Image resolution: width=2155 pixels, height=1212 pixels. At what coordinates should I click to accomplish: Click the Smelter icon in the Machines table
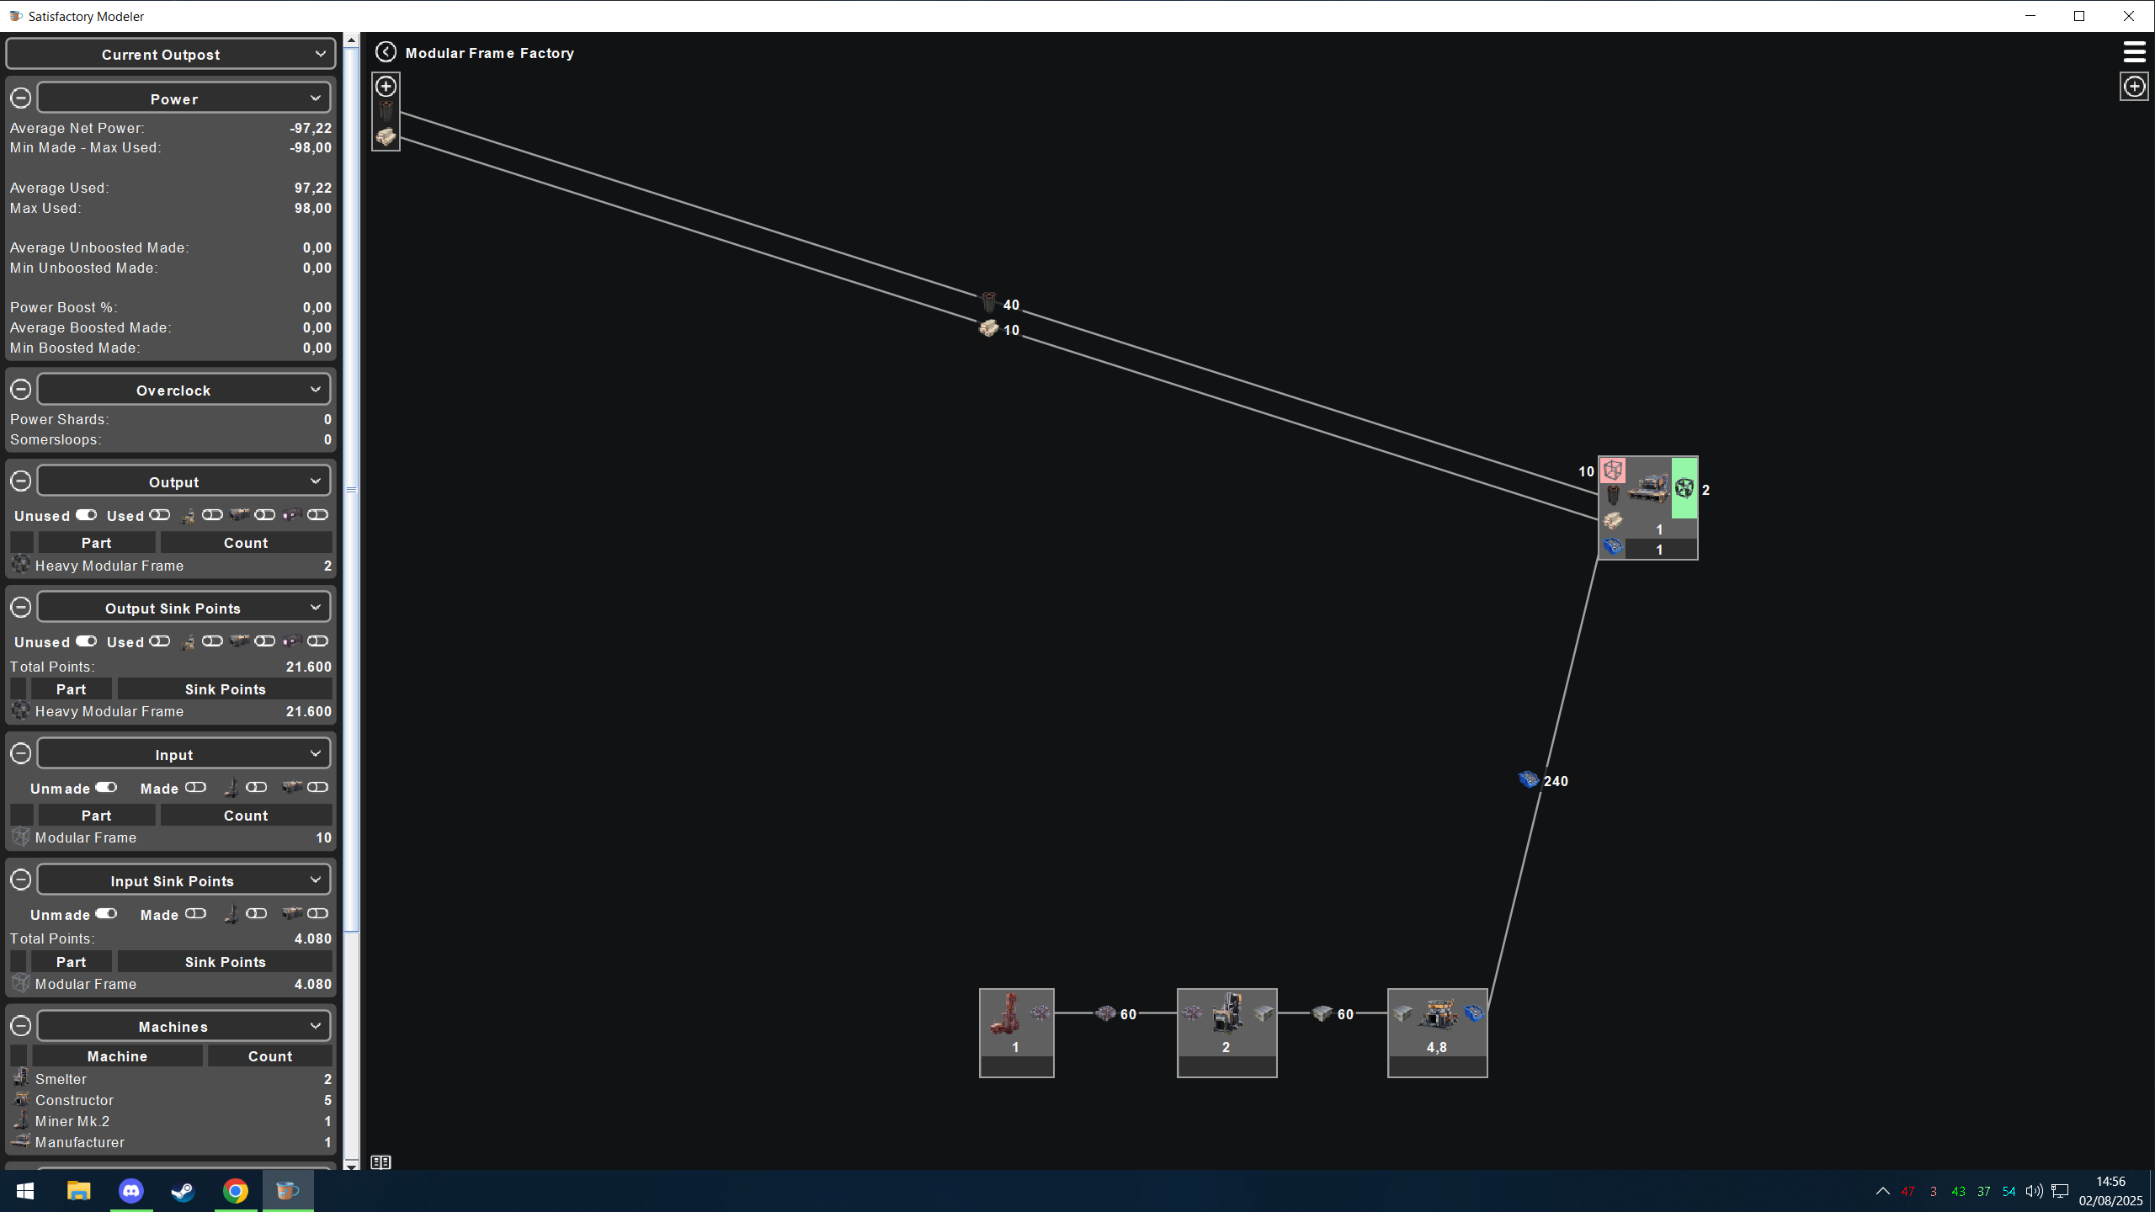(21, 1078)
